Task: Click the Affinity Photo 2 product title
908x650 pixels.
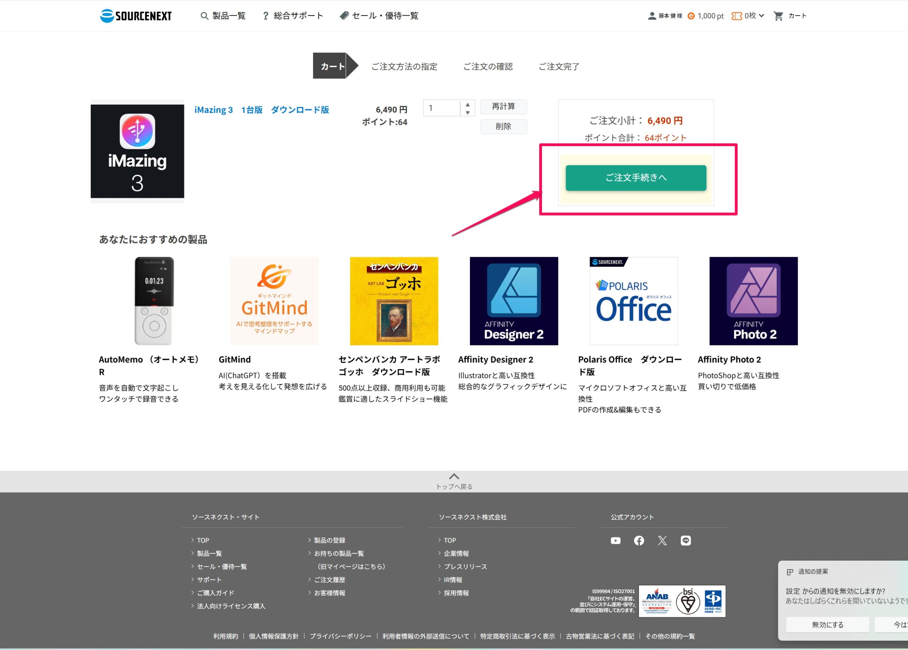Action: coord(729,360)
